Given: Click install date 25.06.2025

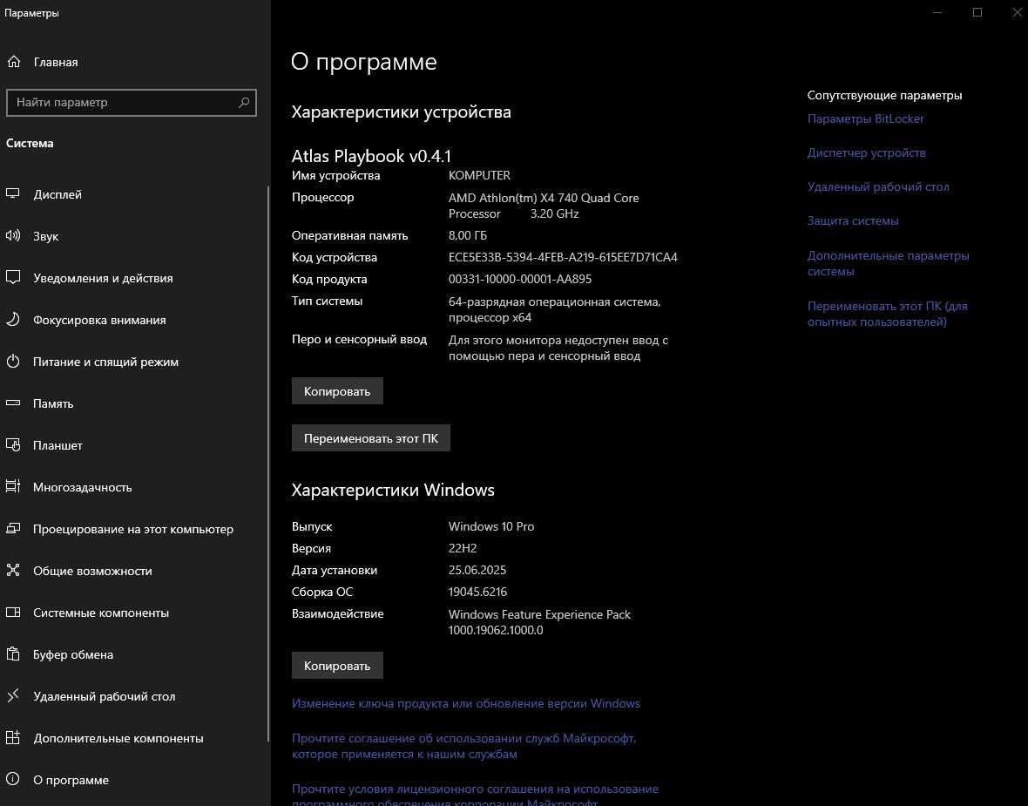Looking at the screenshot, I should tap(477, 570).
